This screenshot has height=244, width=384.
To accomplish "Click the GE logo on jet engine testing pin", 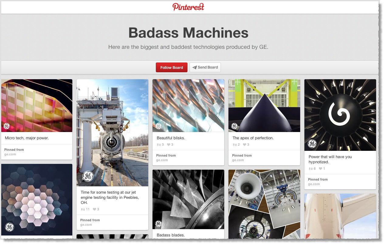I will pos(88,176).
